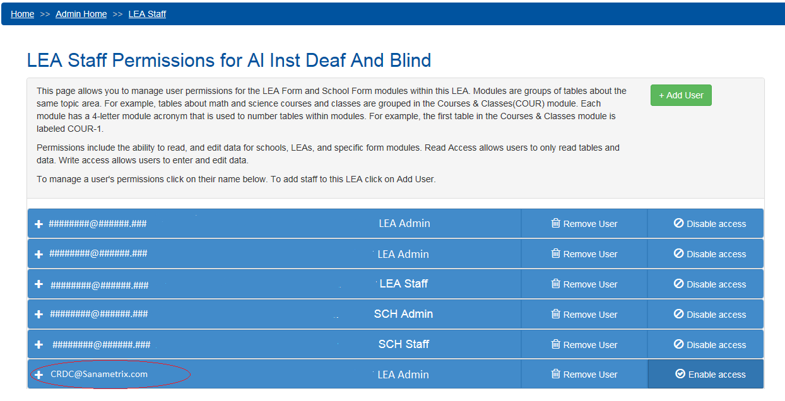Viewport: 785px width, 401px height.
Task: Expand the LEA Staff user row
Action: (x=38, y=284)
